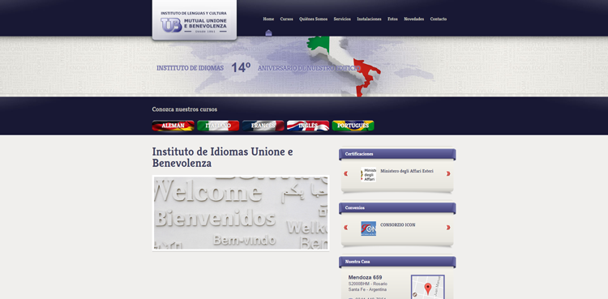This screenshot has width=608, height=299.
Task: Click the Nuestra Casa panel header
Action: pyautogui.click(x=397, y=262)
